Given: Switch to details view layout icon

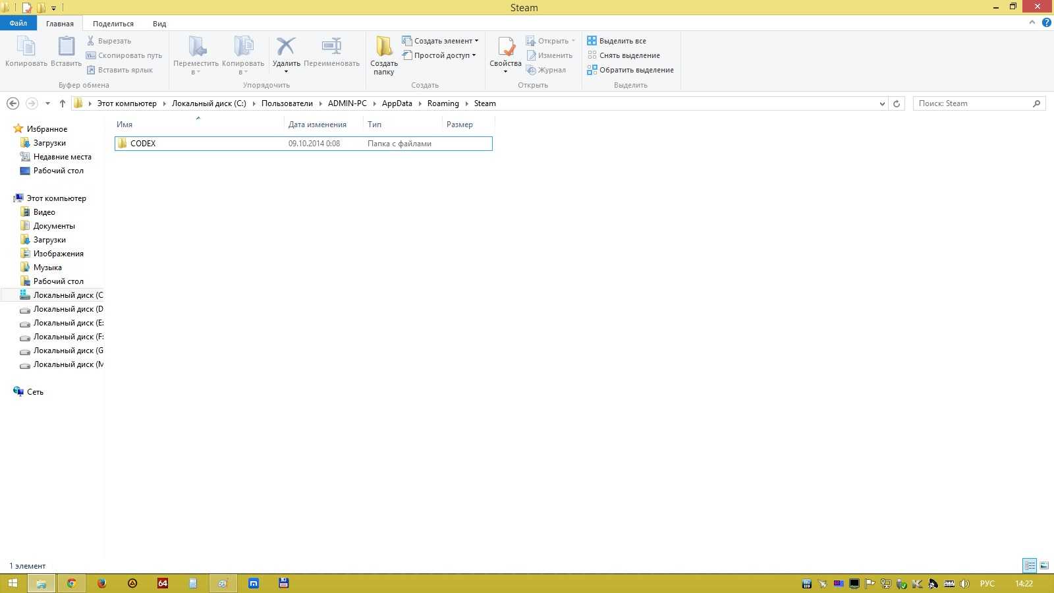Looking at the screenshot, I should coord(1030,566).
